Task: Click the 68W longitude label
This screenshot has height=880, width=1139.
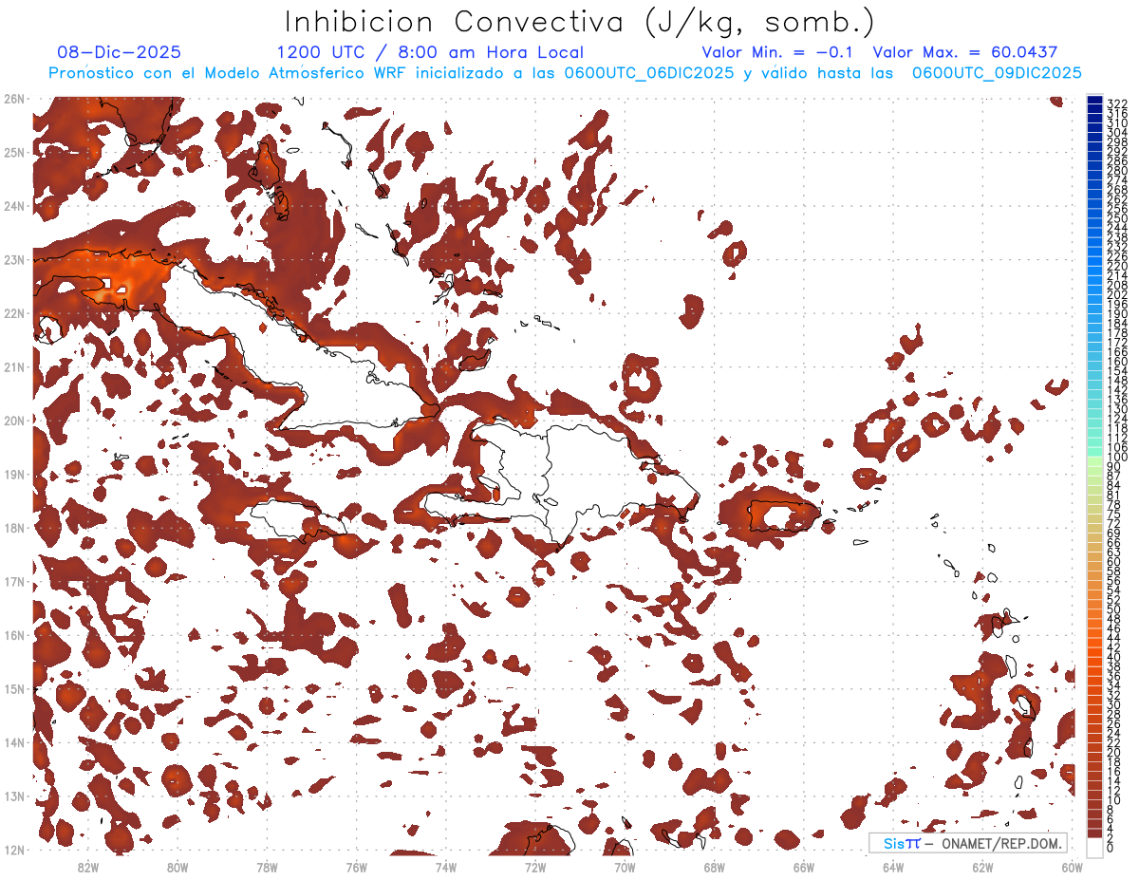Action: [714, 867]
